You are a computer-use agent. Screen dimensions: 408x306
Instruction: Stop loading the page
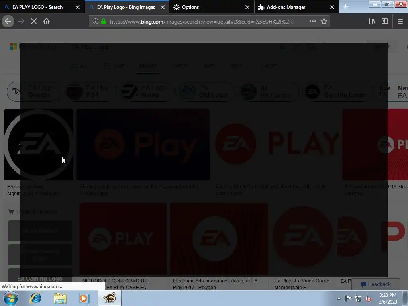[x=34, y=22]
